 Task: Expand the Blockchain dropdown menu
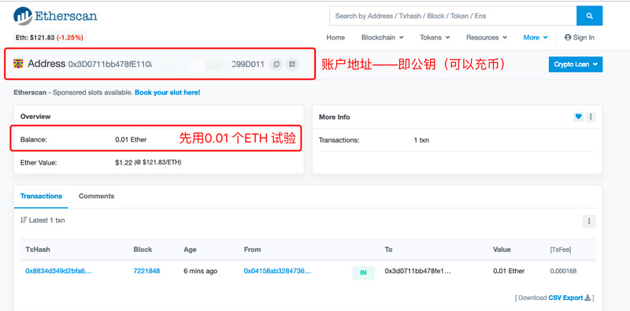383,37
